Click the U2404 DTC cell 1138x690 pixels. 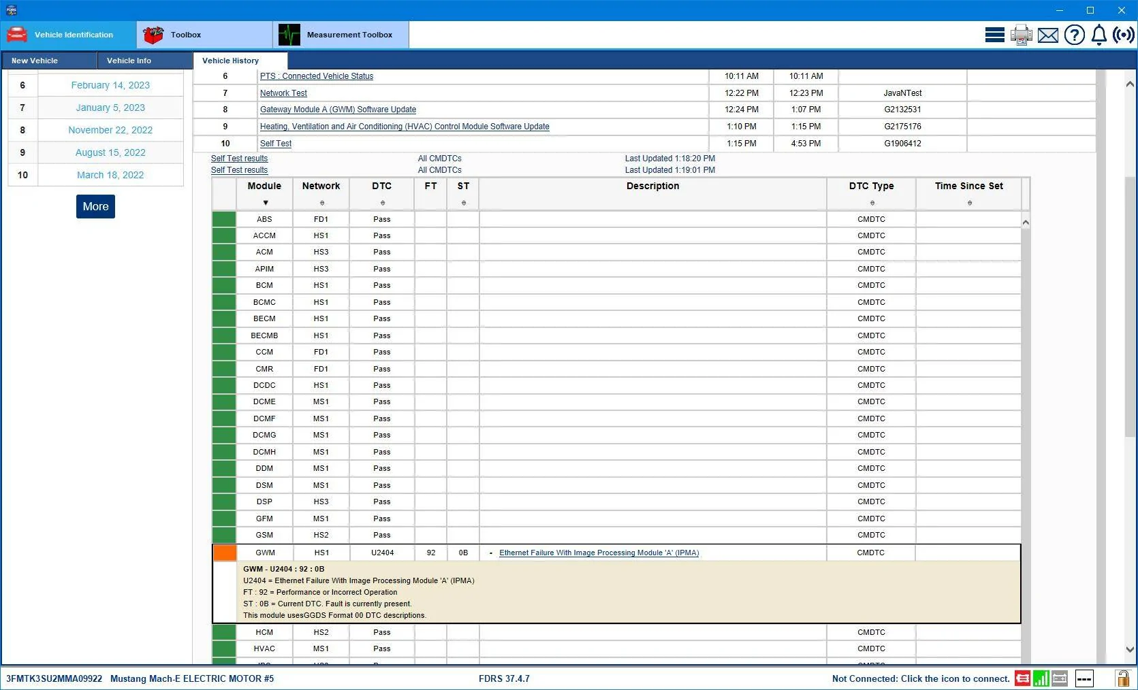(x=382, y=553)
